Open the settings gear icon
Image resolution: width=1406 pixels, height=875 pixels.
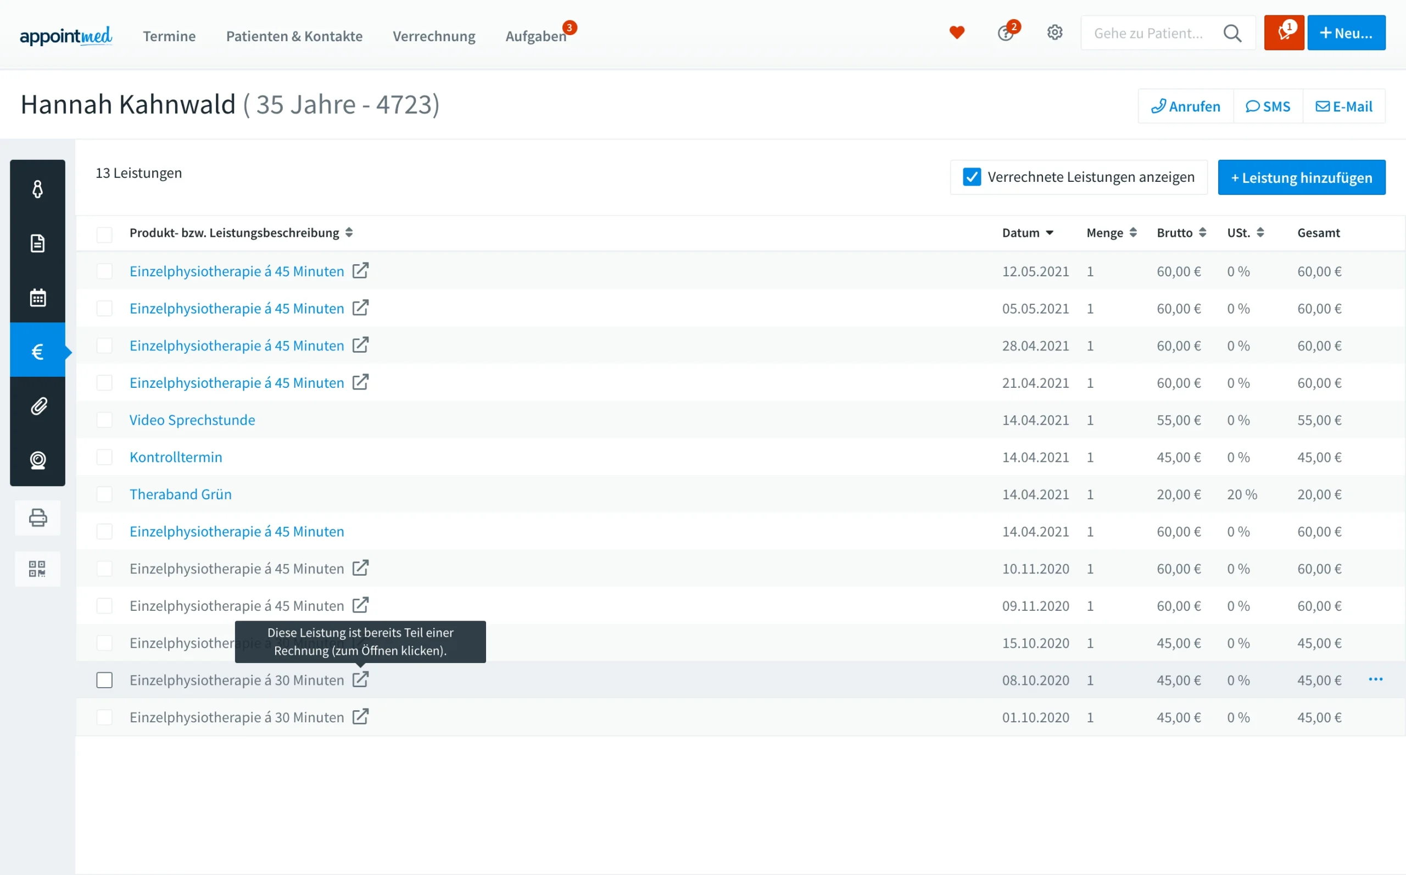tap(1054, 32)
